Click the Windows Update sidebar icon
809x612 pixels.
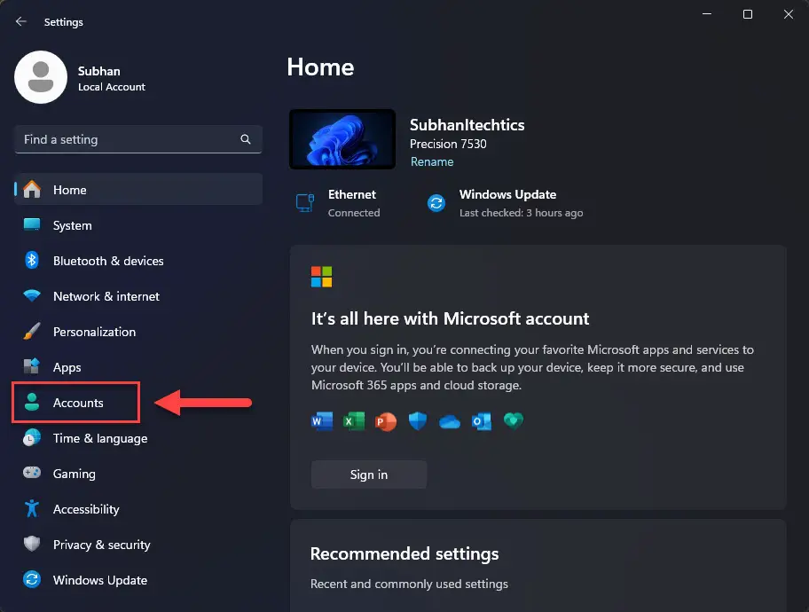[32, 579]
